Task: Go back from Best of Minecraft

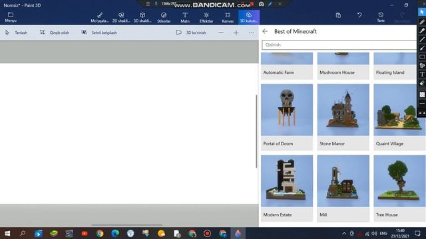Action: (265, 31)
